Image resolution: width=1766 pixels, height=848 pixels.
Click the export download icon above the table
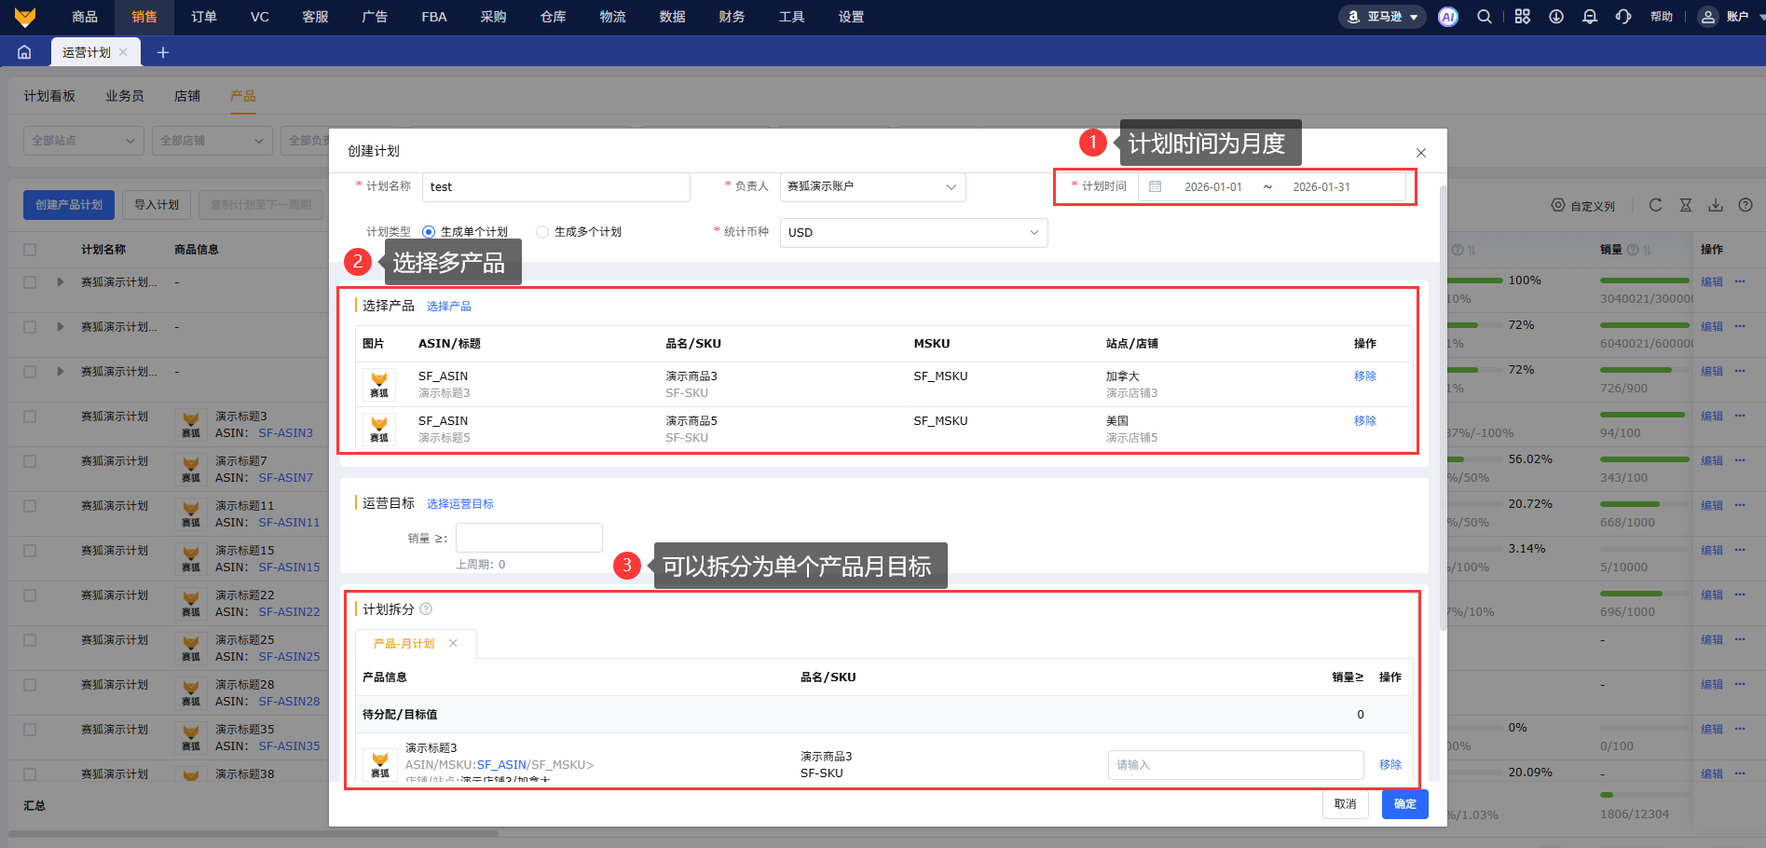tap(1716, 205)
